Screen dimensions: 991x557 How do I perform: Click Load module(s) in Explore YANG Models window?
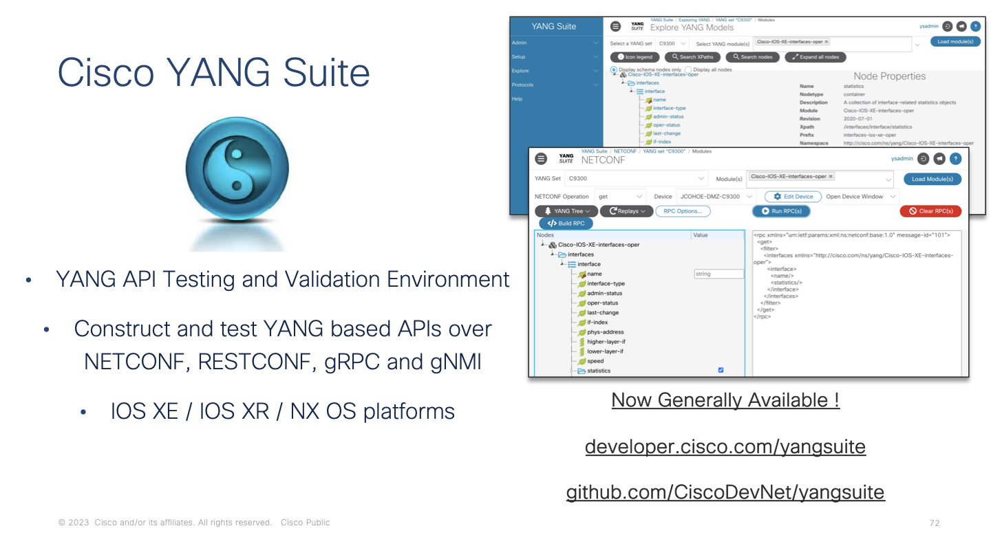coord(955,41)
